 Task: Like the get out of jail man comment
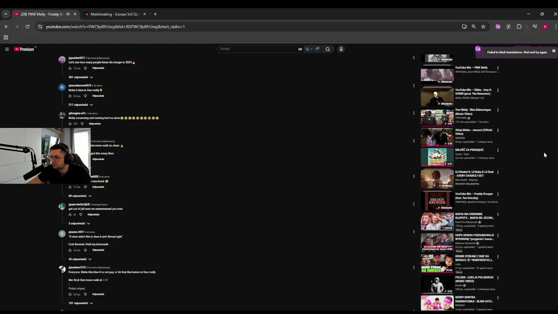(x=70, y=215)
